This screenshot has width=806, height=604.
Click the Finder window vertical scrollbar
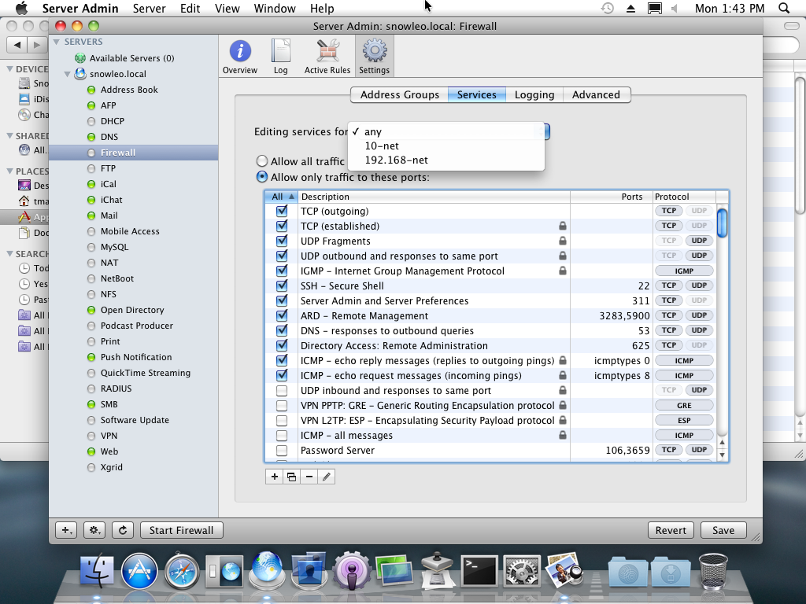coord(800,144)
